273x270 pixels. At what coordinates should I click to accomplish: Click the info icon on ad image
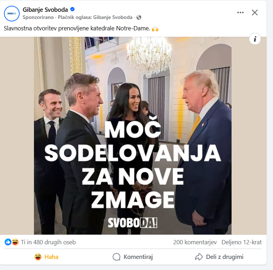[x=255, y=39]
